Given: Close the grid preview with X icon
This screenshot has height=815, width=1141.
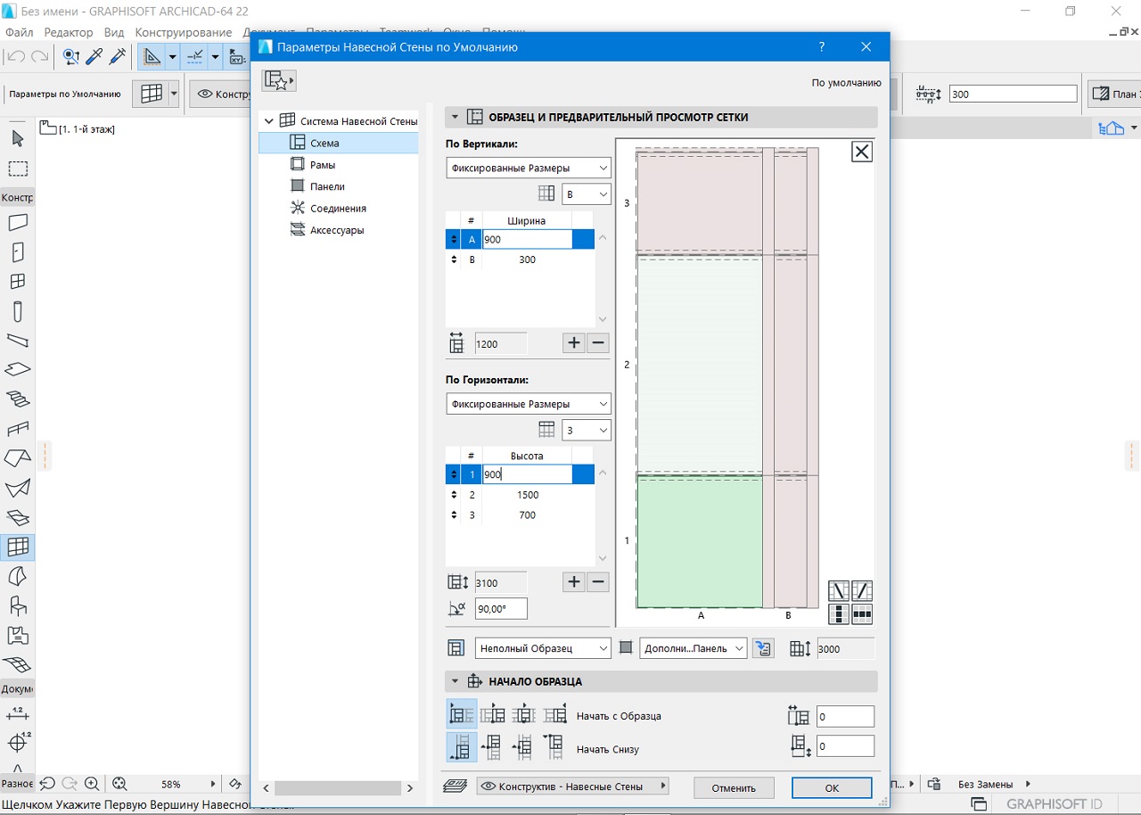Looking at the screenshot, I should click(861, 152).
